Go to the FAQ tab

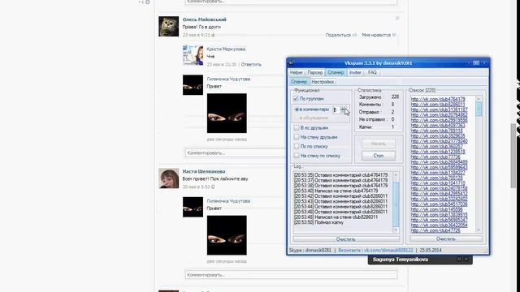[372, 72]
